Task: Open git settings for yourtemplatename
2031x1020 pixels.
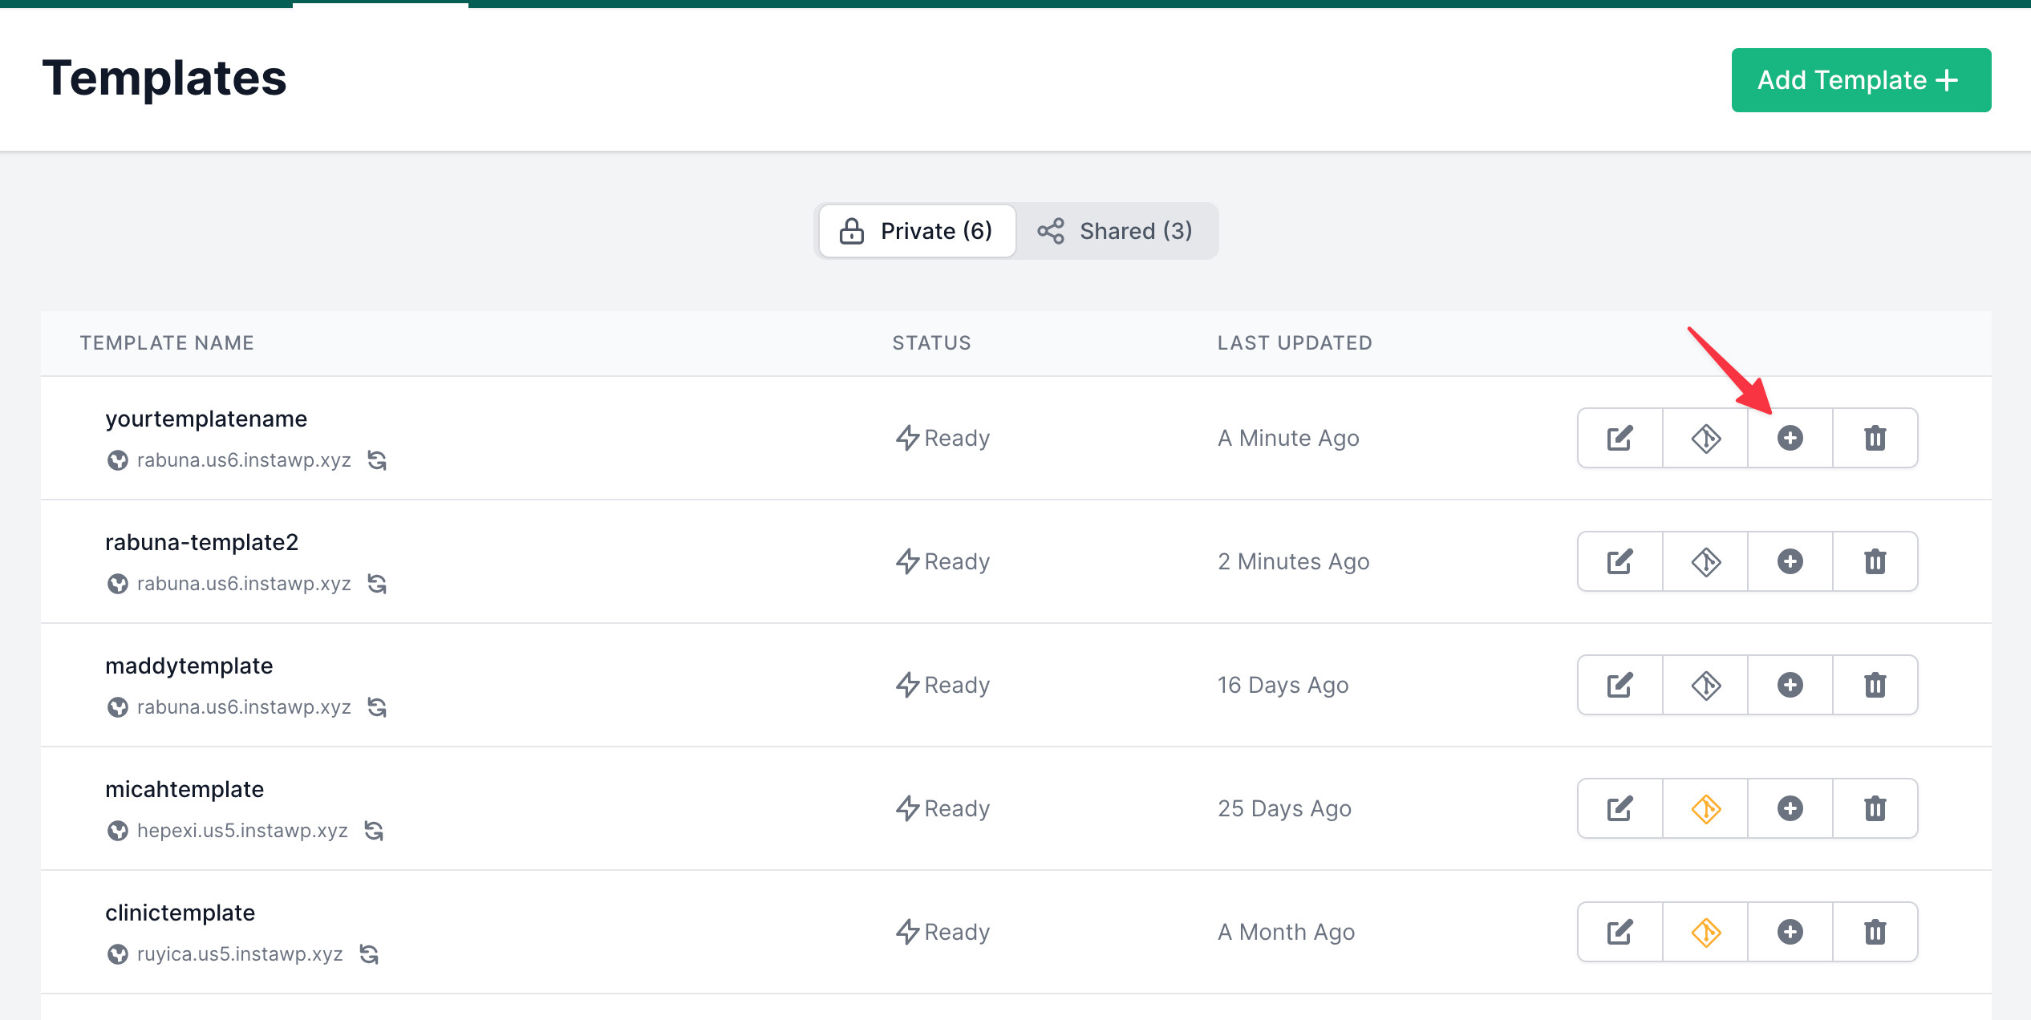Action: tap(1705, 438)
